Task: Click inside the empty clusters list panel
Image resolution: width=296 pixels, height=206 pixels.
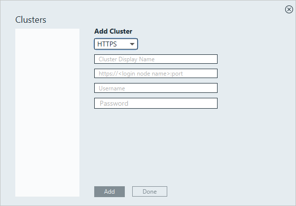Action: pyautogui.click(x=47, y=113)
